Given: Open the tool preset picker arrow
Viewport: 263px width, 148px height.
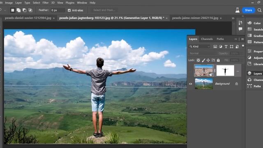Looking at the screenshot, I should [x=5, y=10].
